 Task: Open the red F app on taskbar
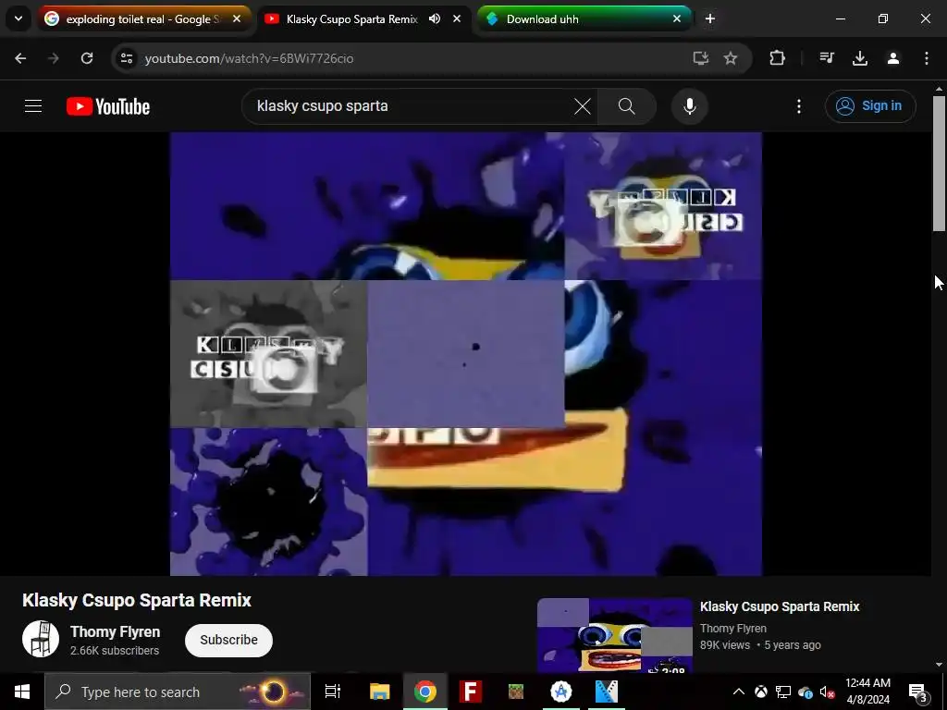coord(471,692)
